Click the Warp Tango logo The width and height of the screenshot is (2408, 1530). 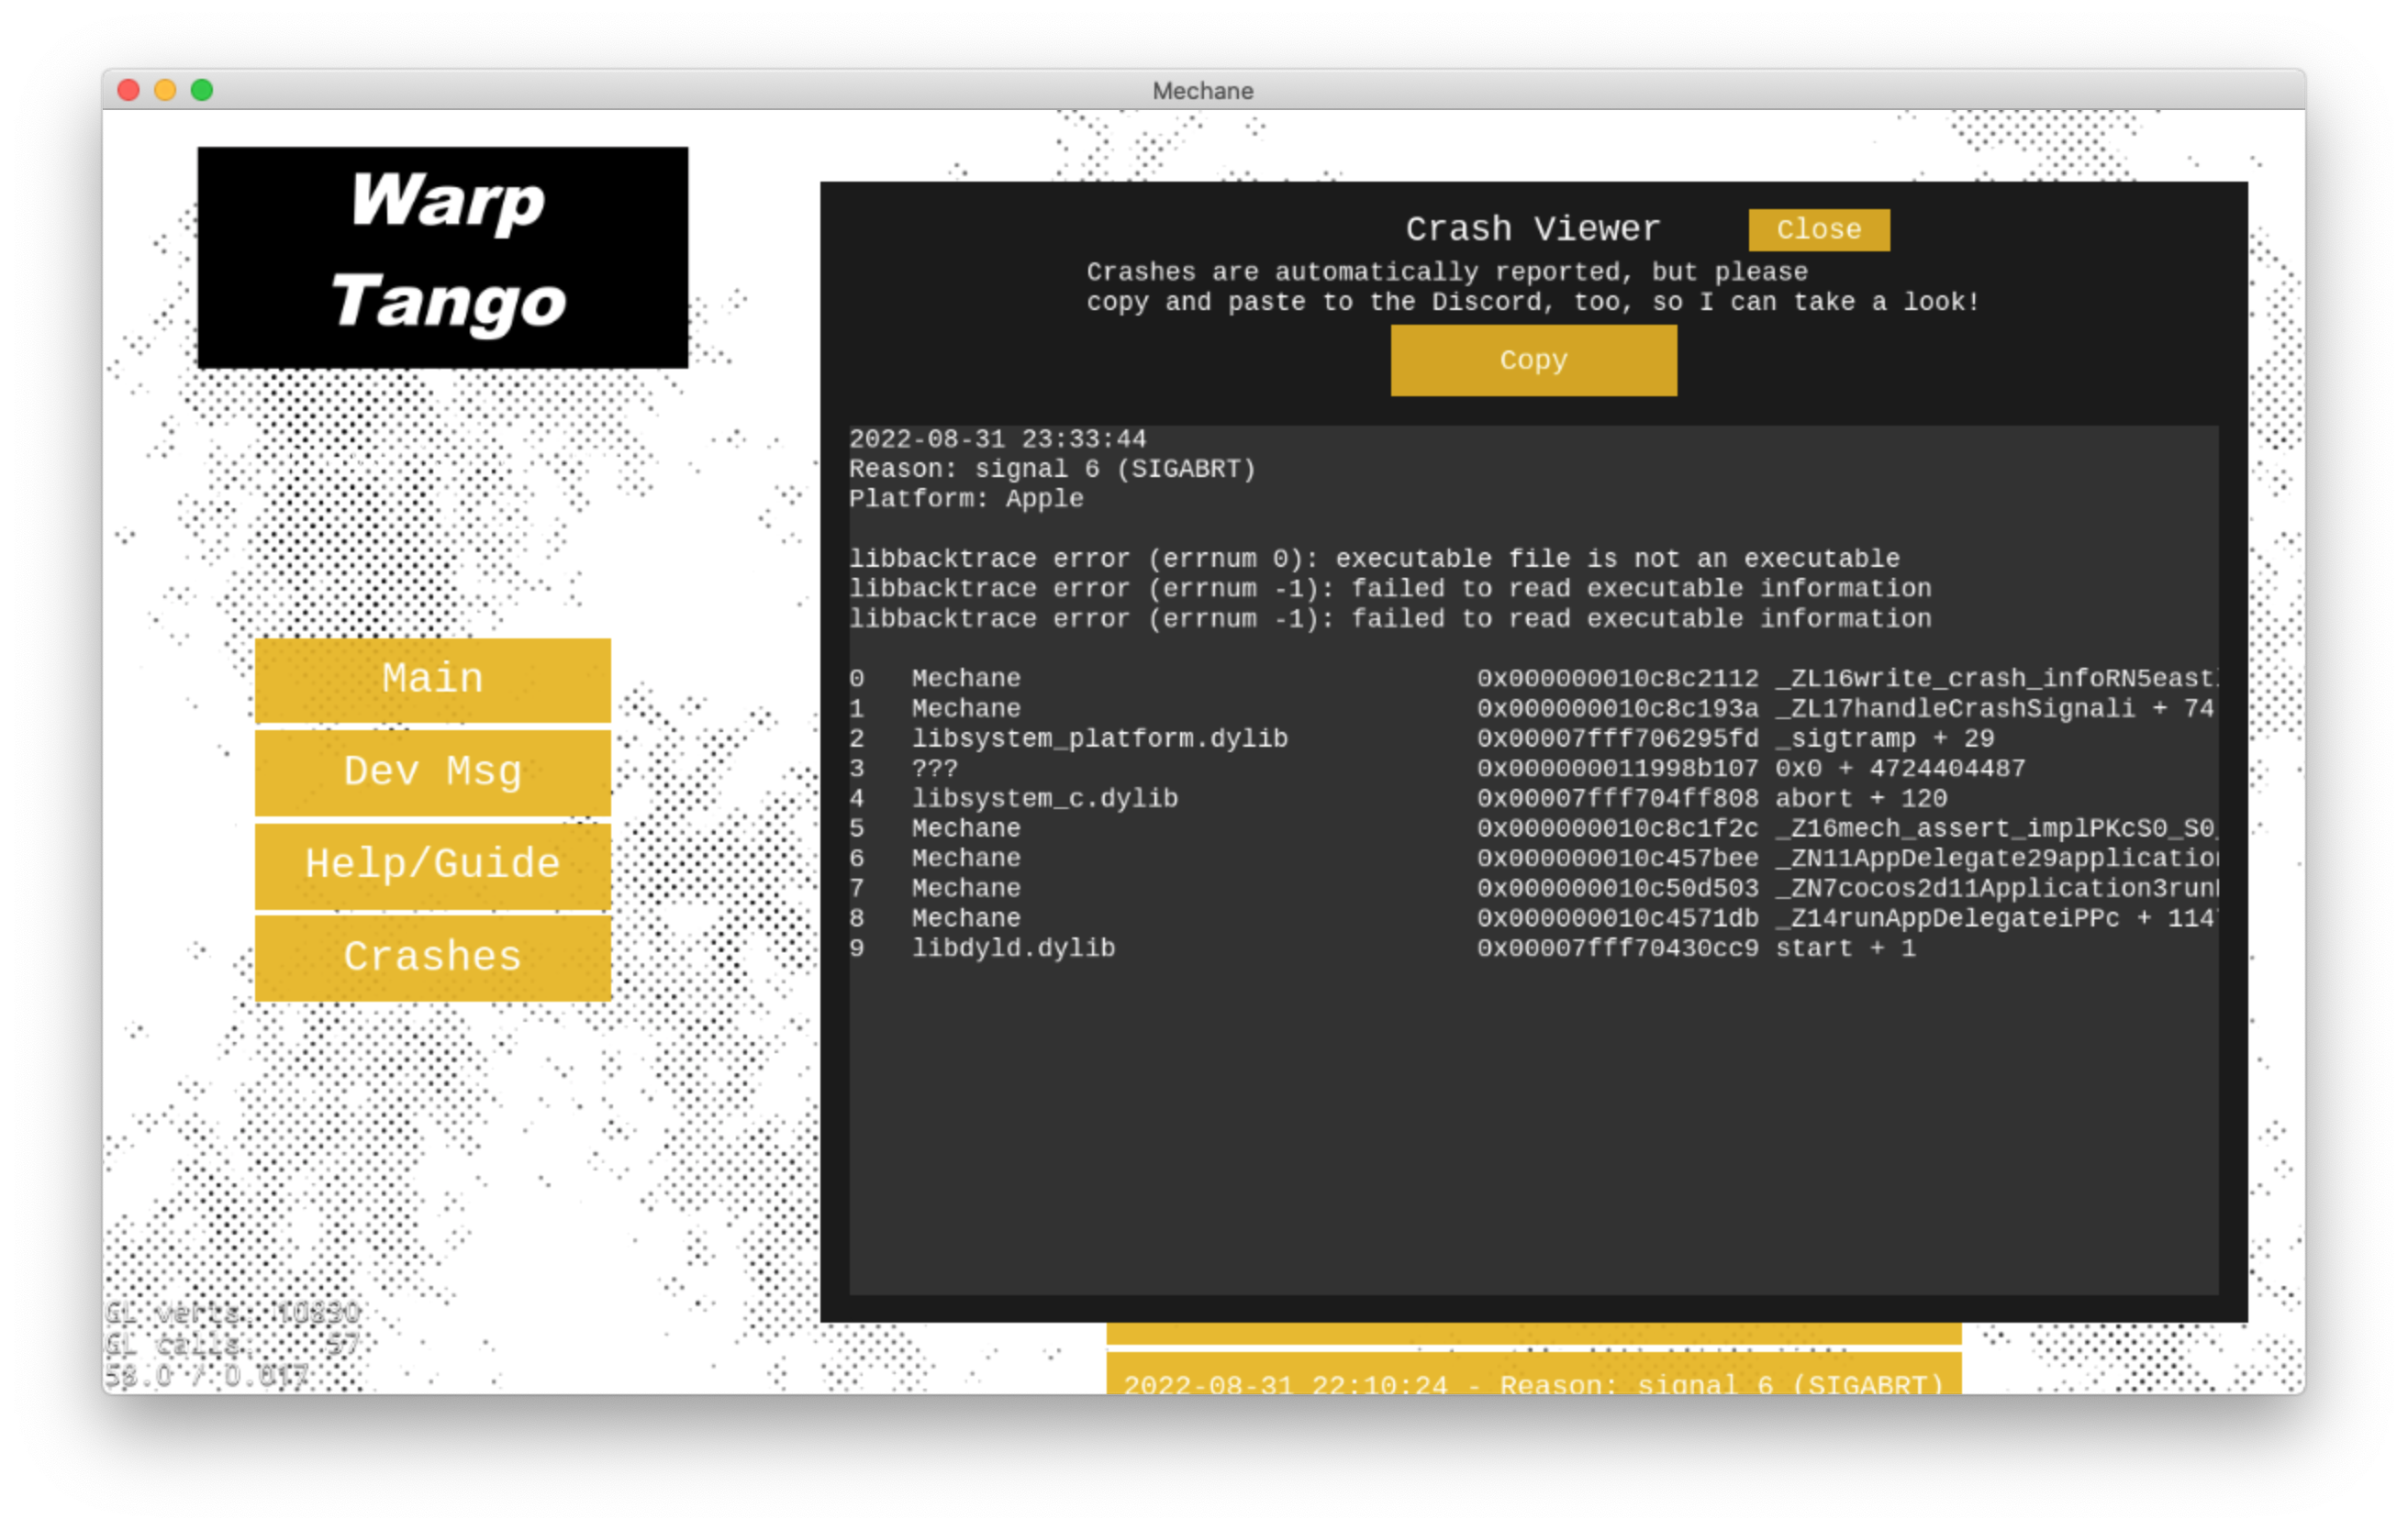442,257
